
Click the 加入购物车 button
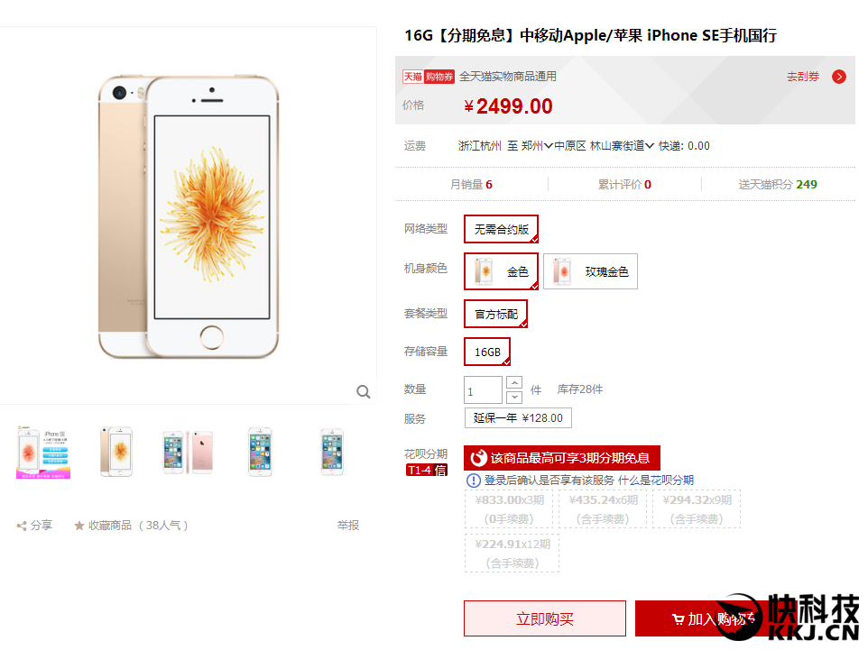(713, 618)
